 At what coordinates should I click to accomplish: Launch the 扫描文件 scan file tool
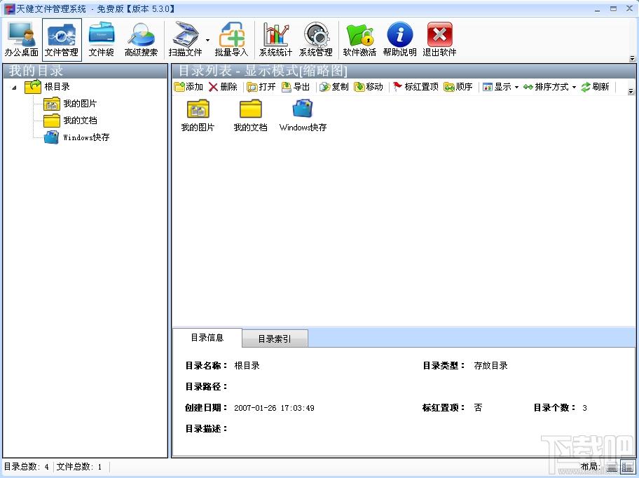click(x=184, y=40)
